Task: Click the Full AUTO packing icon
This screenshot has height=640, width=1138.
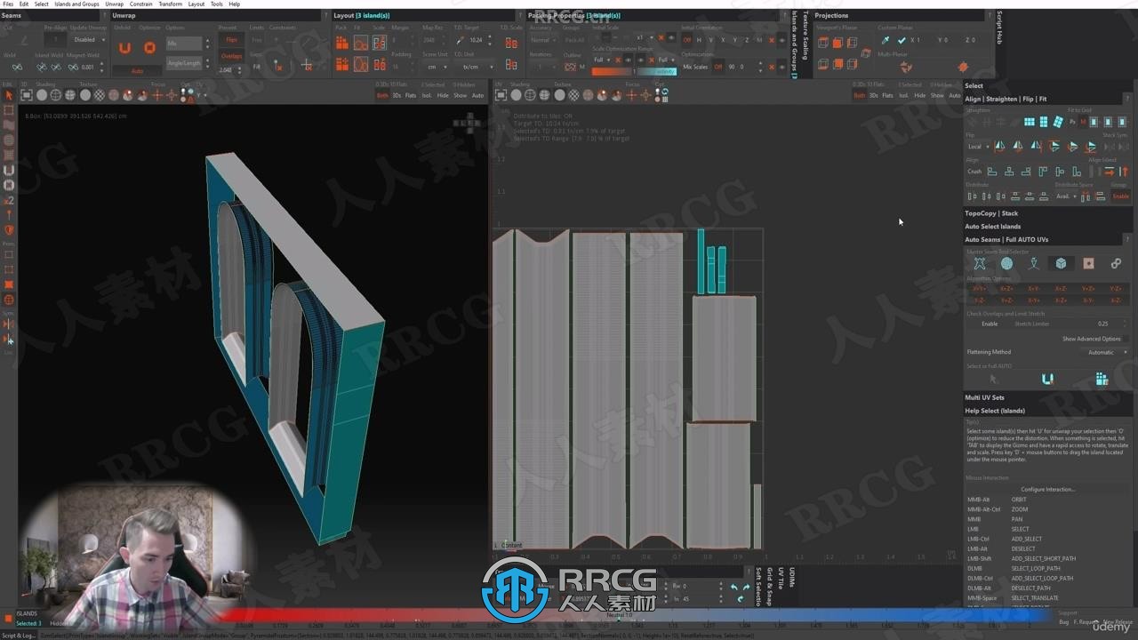Action: pos(1102,379)
